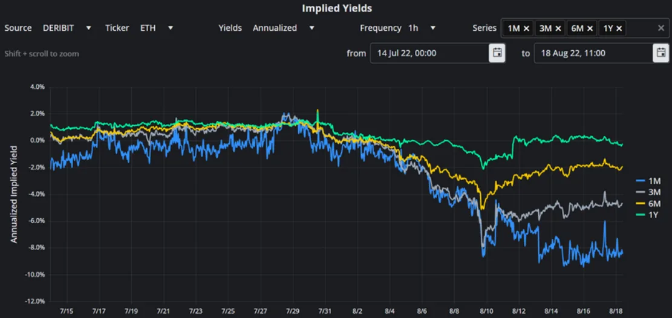Open the Frequency dropdown showing 1h
Image resolution: width=672 pixels, height=318 pixels.
[x=422, y=28]
